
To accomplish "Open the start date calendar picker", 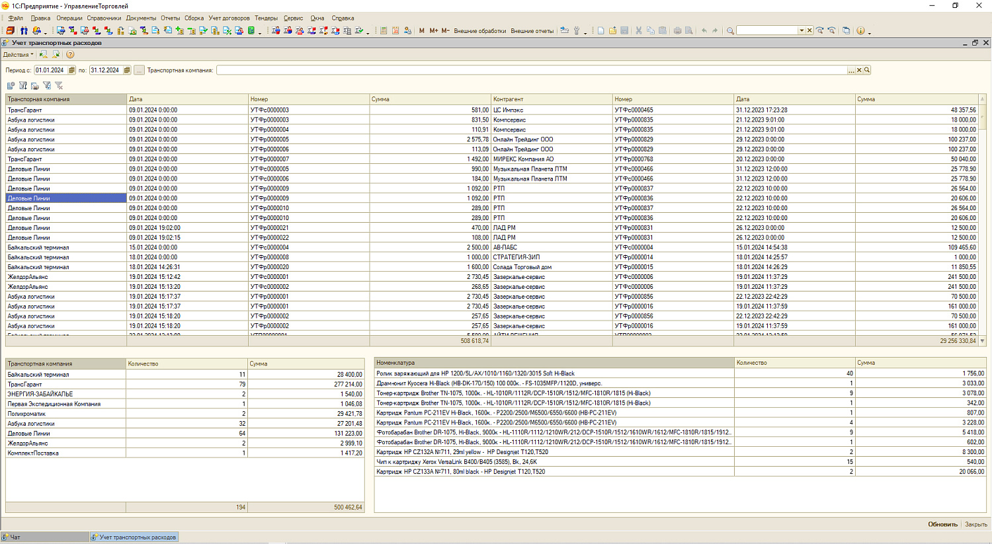I will pyautogui.click(x=72, y=70).
